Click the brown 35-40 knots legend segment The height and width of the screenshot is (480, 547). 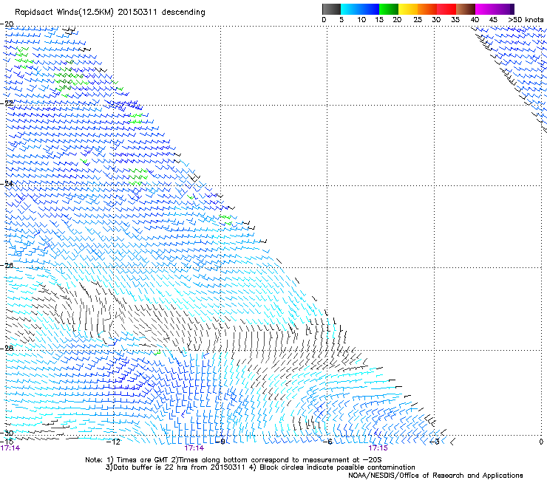click(466, 9)
